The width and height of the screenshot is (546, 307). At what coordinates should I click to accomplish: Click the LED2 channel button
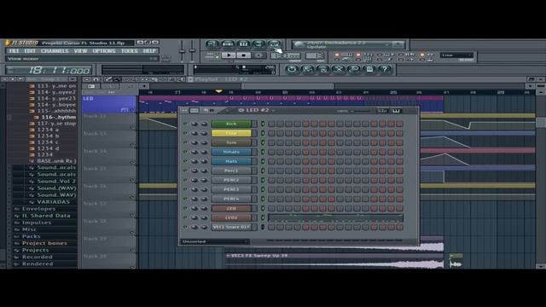pos(231,218)
